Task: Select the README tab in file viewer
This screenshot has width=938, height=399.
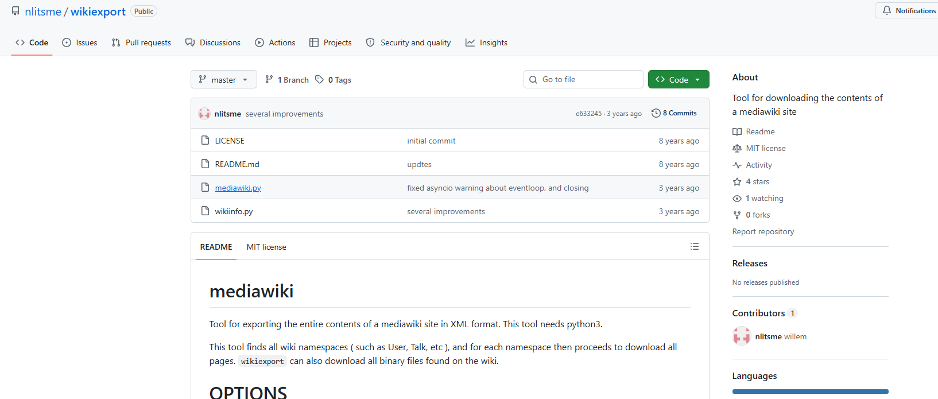Action: 216,247
